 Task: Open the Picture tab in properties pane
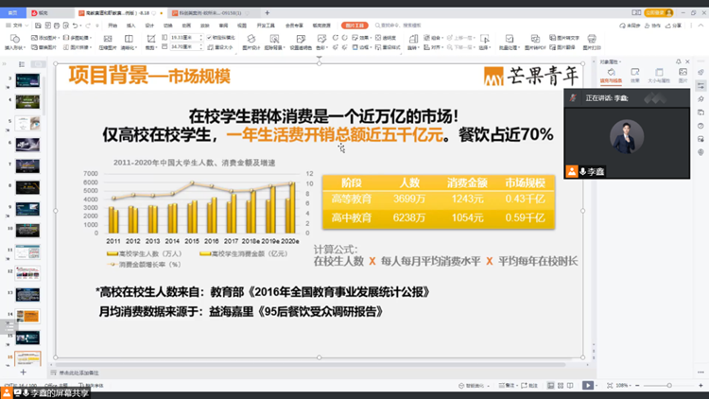(683, 75)
